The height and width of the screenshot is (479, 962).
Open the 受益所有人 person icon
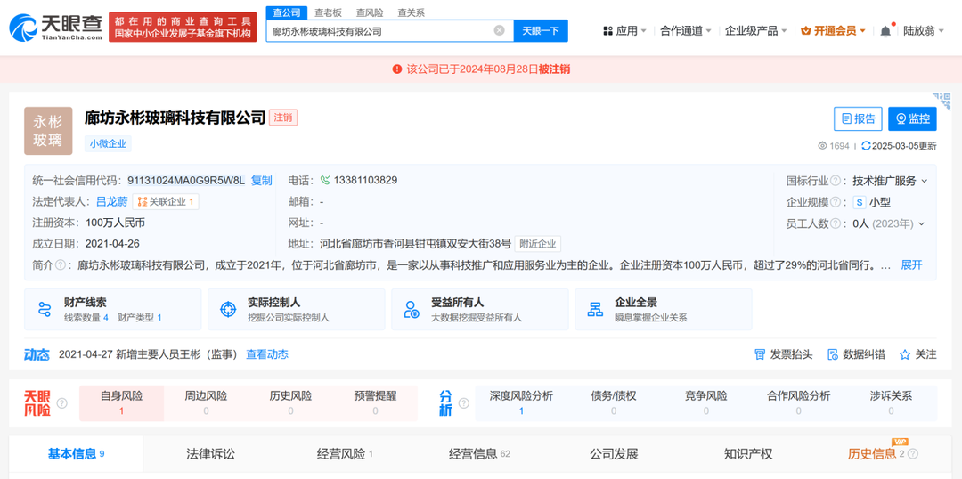coord(411,309)
